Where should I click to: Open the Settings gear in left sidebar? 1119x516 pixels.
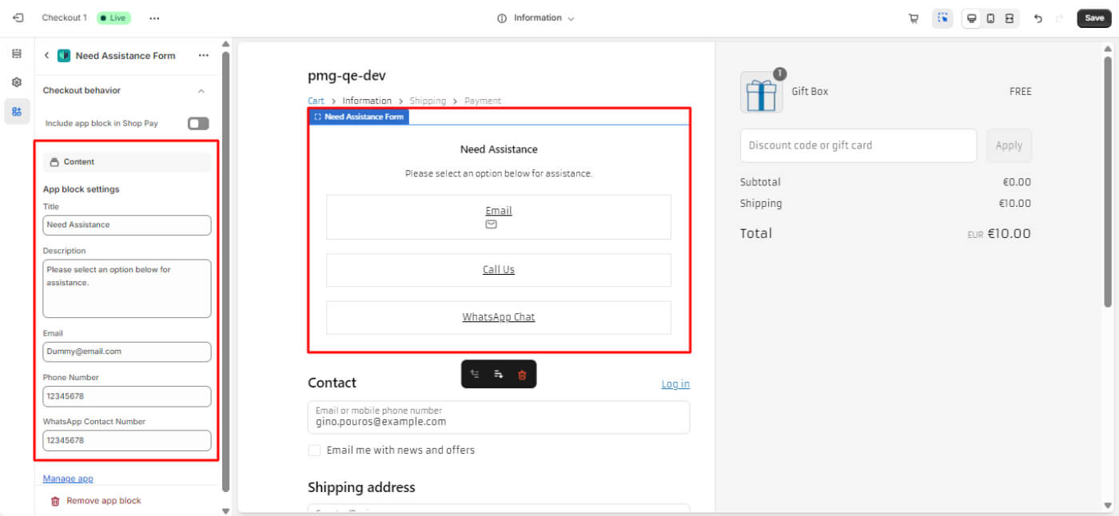17,82
